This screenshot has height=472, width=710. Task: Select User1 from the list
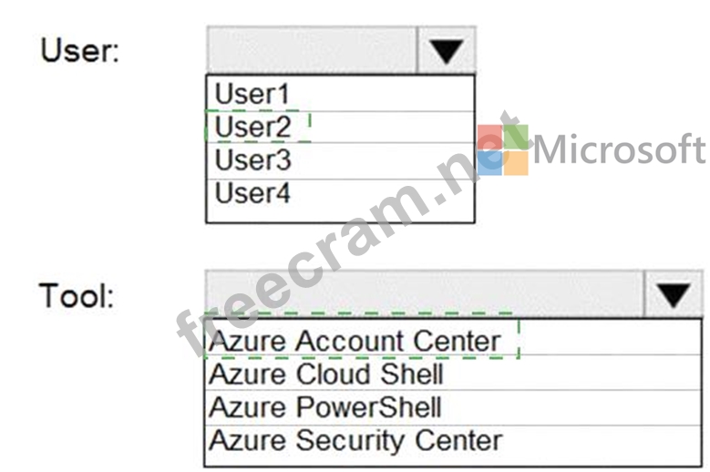pyautogui.click(x=340, y=94)
